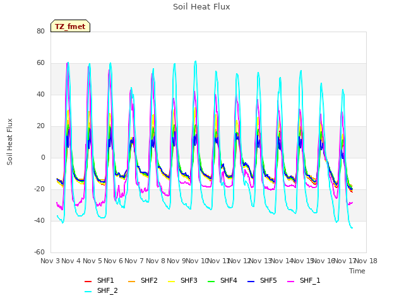Click the -40 y-axis tick label

tap(39, 220)
